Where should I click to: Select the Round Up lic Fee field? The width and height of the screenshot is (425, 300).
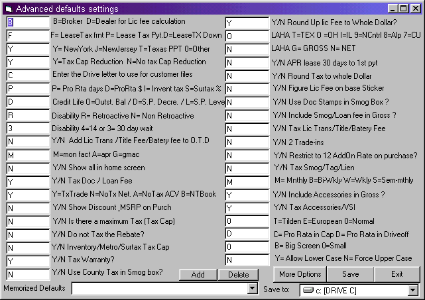pyautogui.click(x=246, y=23)
